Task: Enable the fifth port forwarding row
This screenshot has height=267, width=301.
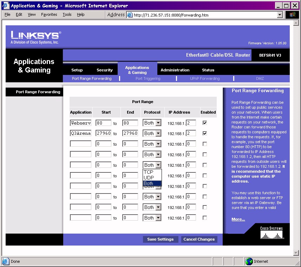Action: [x=205, y=165]
